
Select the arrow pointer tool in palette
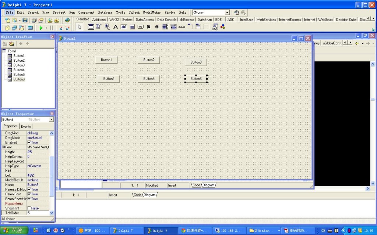coord(80,27)
